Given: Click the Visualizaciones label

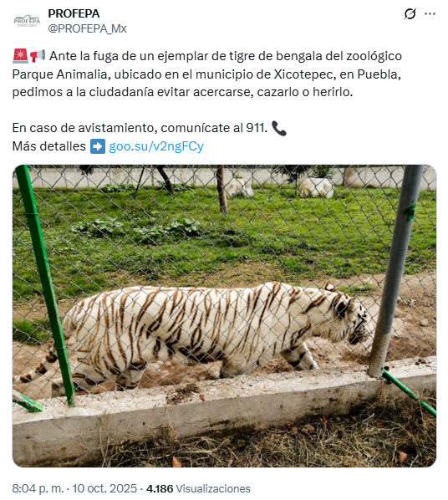Looking at the screenshot, I should pyautogui.click(x=213, y=489).
